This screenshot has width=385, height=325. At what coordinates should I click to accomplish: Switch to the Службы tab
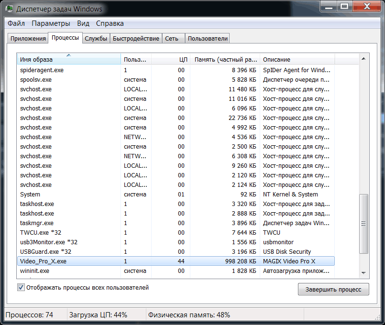pos(96,39)
